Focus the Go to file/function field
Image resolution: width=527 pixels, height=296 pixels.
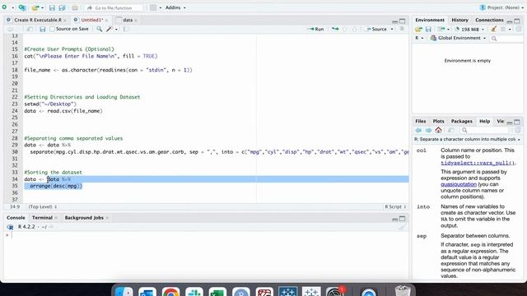click(x=114, y=7)
